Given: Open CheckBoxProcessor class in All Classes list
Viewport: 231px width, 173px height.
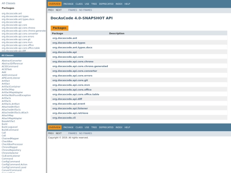Looking at the screenshot, I should tap(12, 144).
